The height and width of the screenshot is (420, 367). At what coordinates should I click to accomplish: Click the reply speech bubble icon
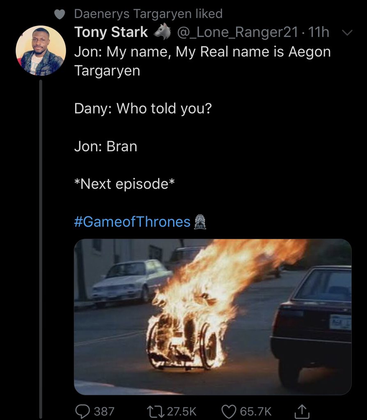tap(83, 411)
